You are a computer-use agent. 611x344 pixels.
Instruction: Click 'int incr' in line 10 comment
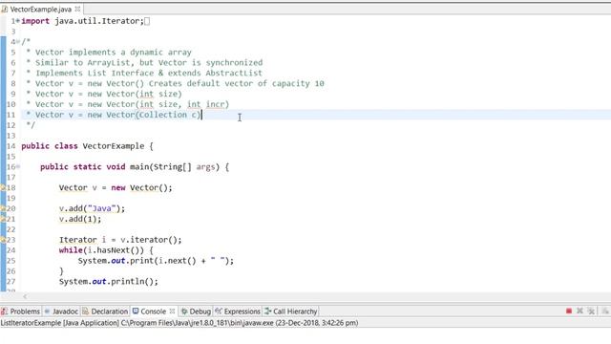206,104
